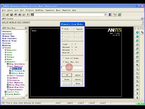The width and height of the screenshot is (145, 109).
Task: Open the Contact Manager icon
Action: tap(119, 15)
